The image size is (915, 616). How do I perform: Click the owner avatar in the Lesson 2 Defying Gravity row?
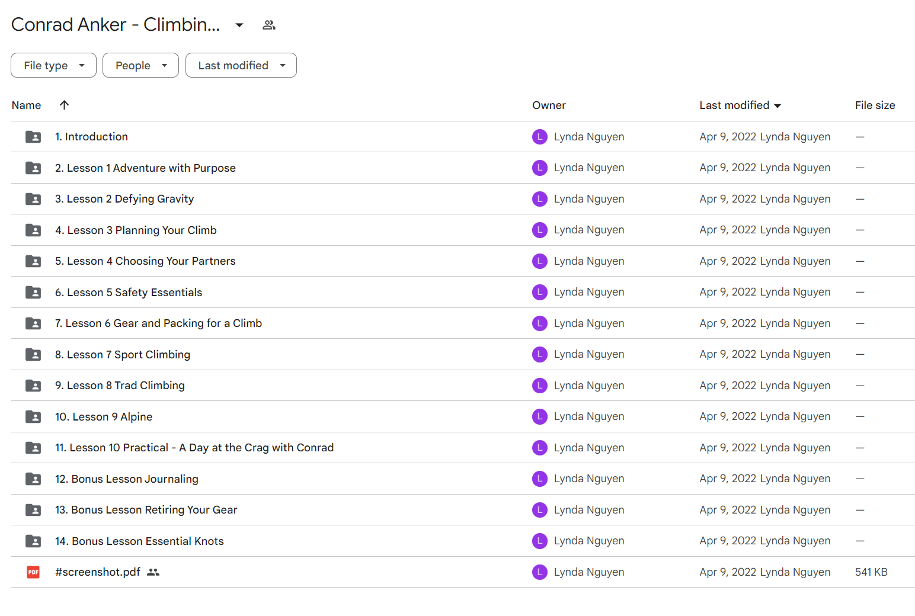[540, 199]
